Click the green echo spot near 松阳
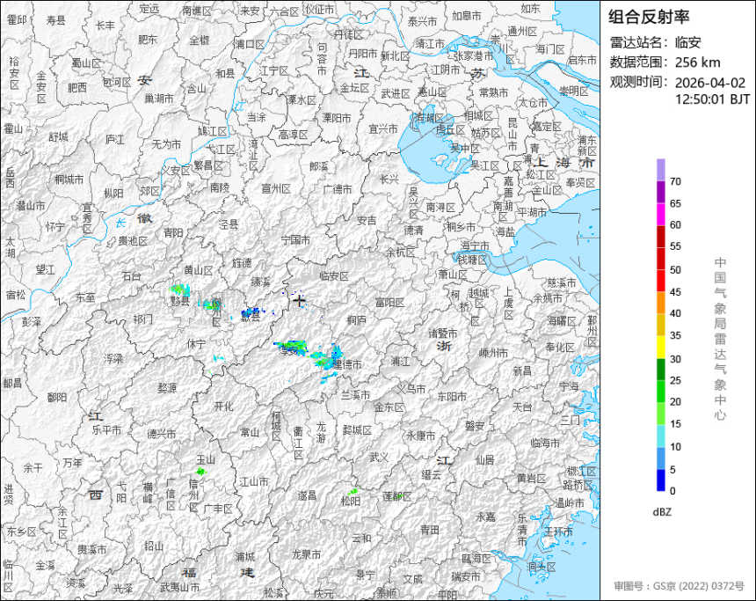Image resolution: width=756 pixels, height=601 pixels. (x=354, y=491)
